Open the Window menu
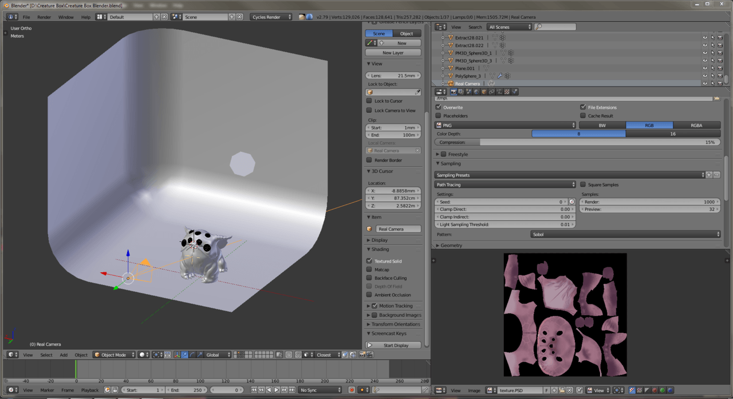Image resolution: width=733 pixels, height=399 pixels. [x=66, y=17]
